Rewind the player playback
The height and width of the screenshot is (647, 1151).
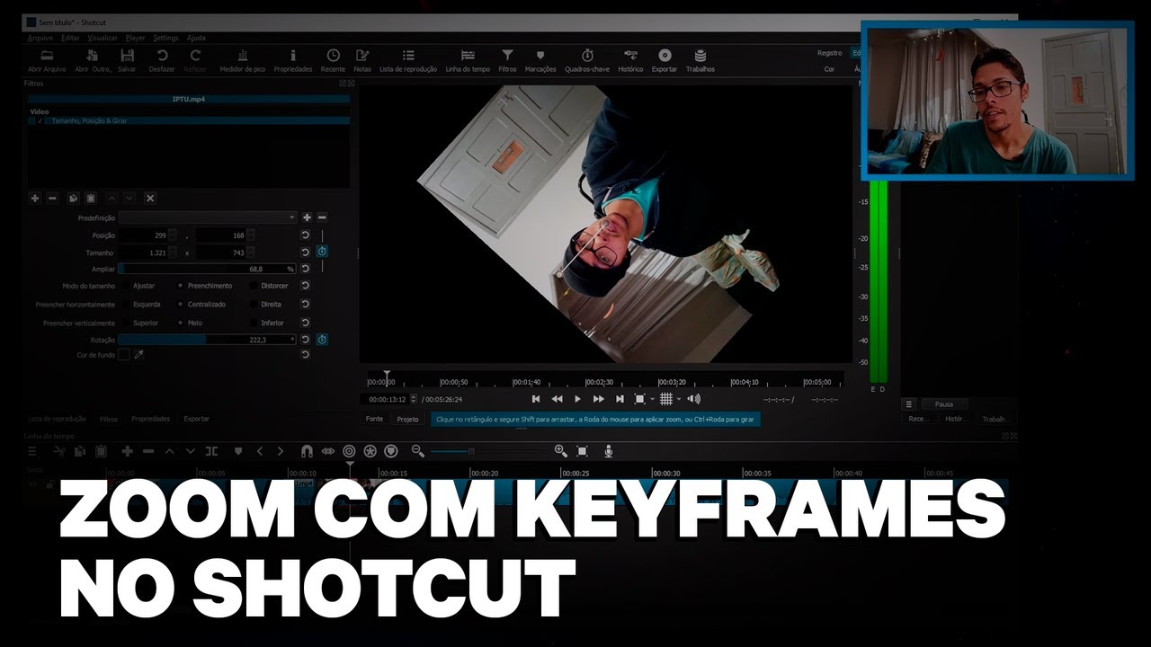tap(557, 399)
